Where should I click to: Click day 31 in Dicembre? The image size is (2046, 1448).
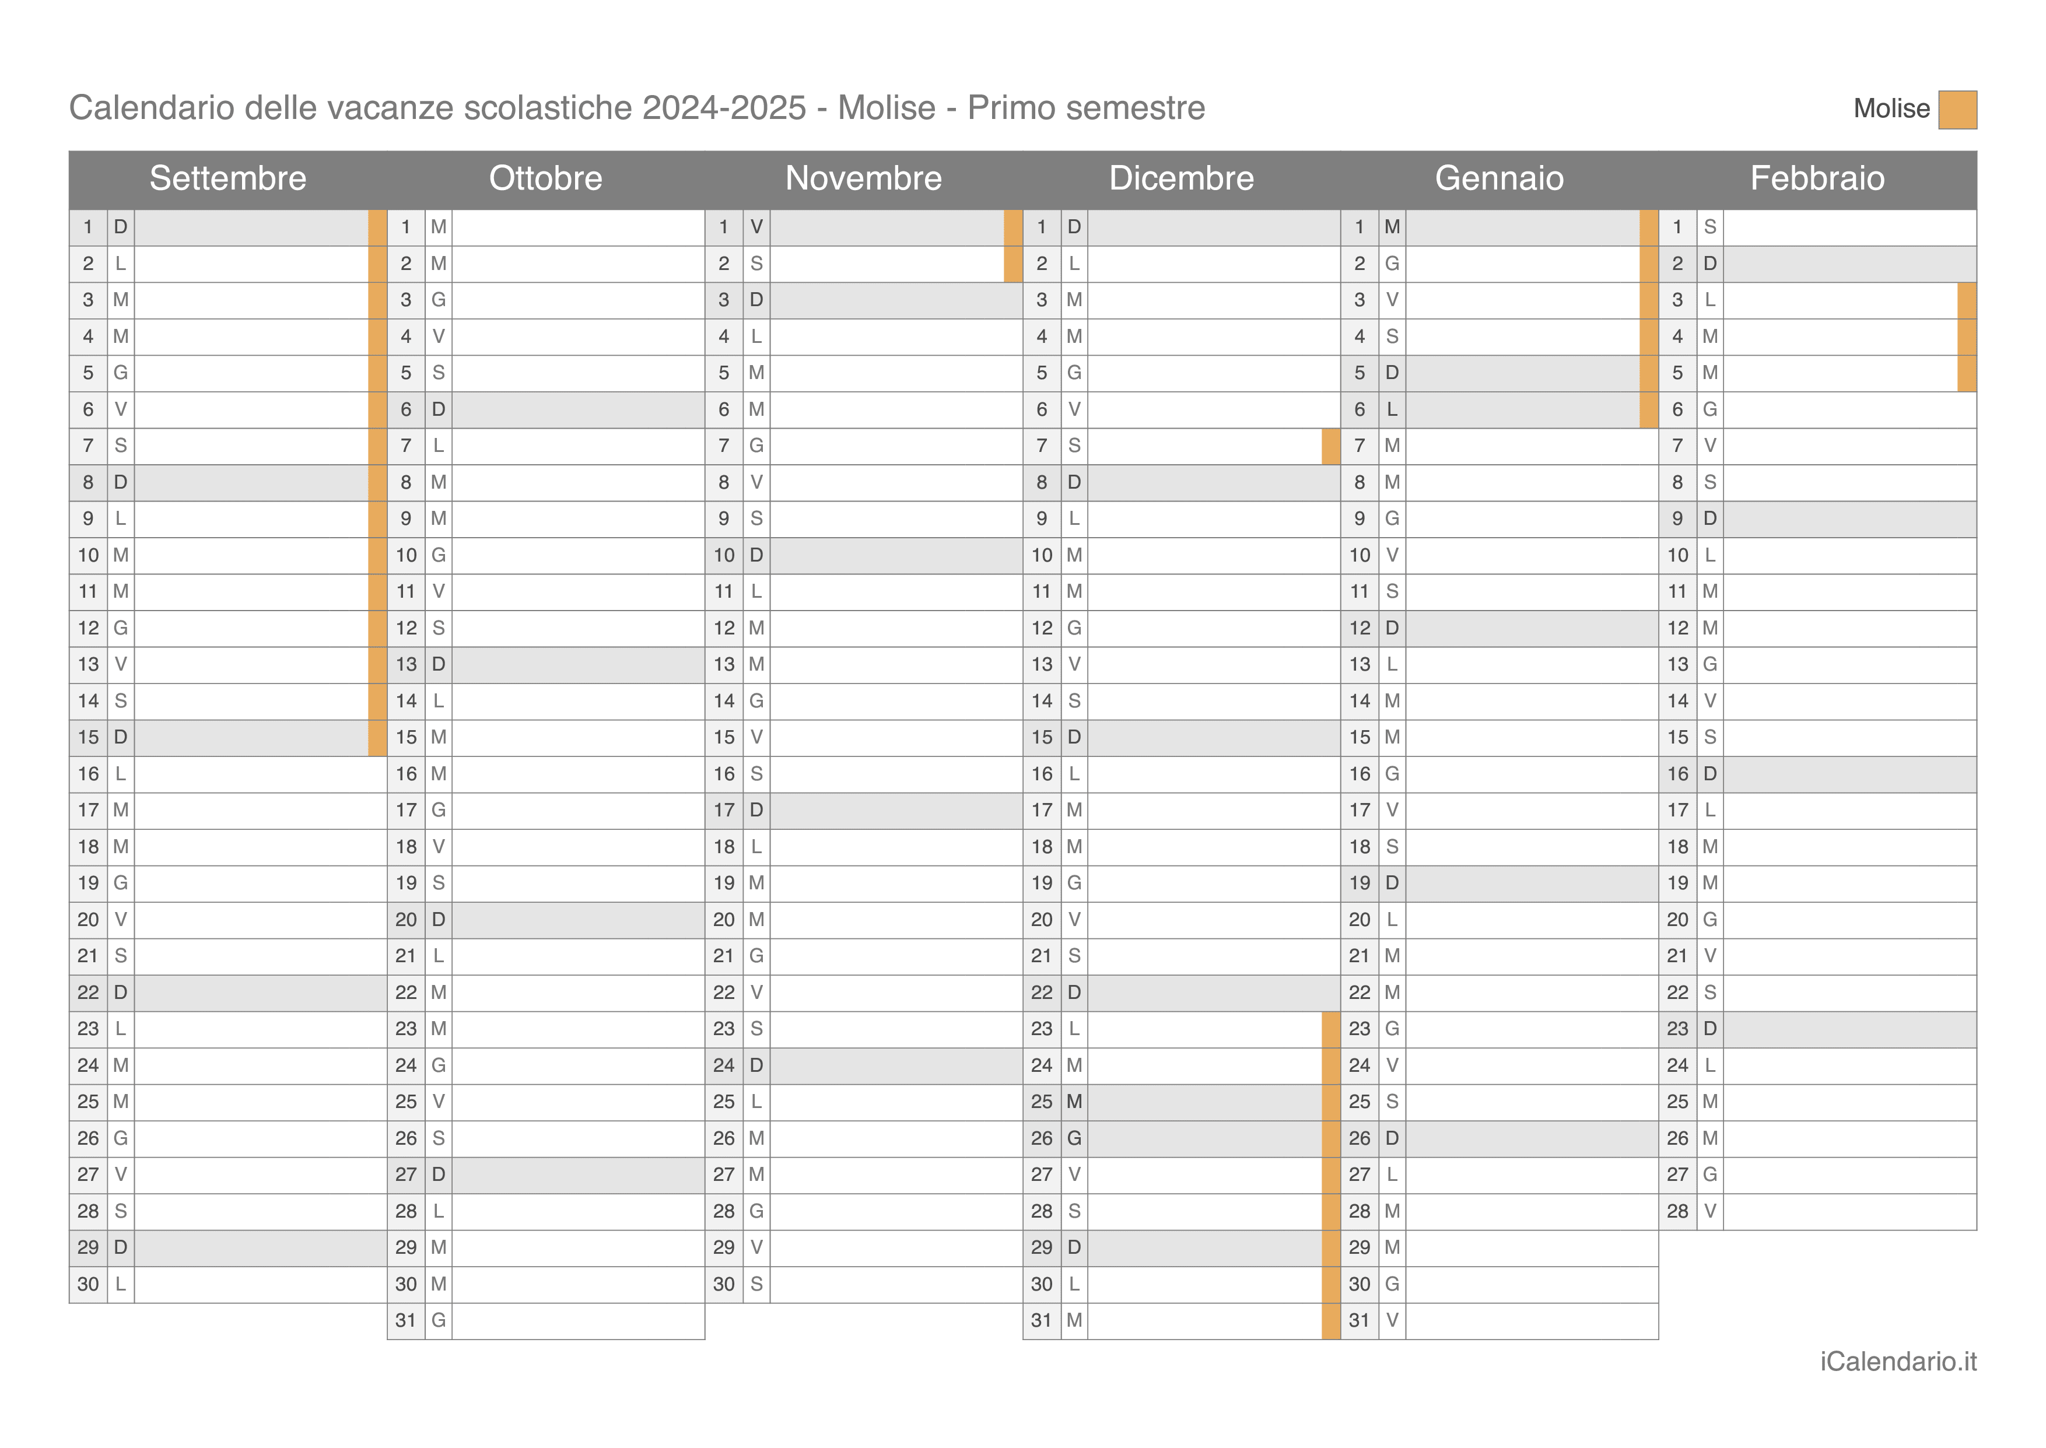point(1041,1320)
